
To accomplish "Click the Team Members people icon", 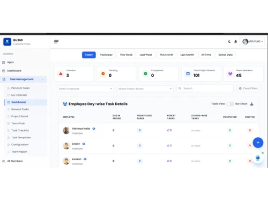I will point(230,73).
